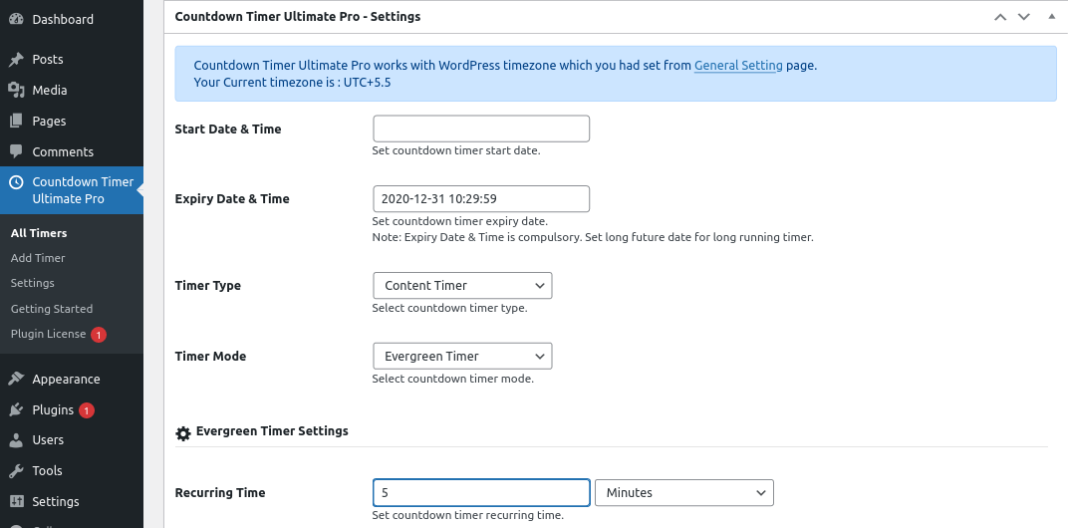Go to All Timers submenu
The image size is (1068, 528).
[x=39, y=233]
